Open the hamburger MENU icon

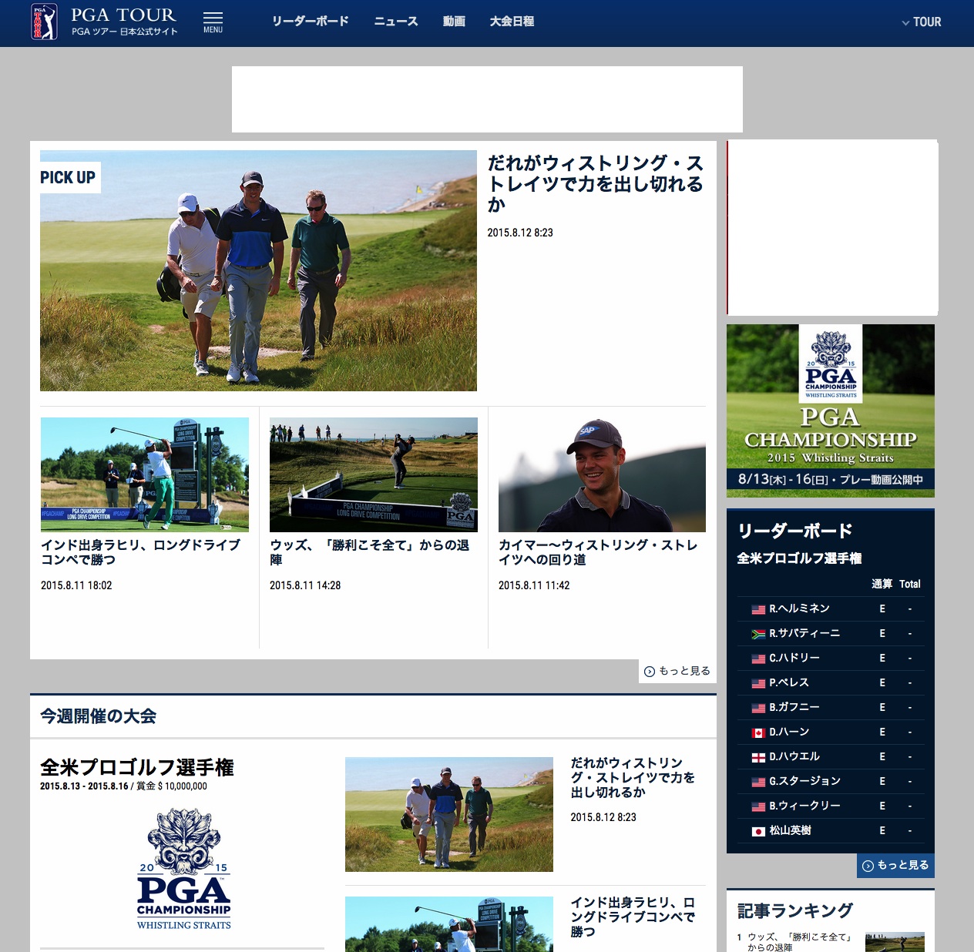[213, 19]
